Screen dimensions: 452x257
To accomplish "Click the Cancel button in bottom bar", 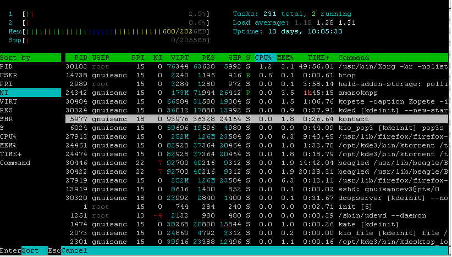I will tap(74, 250).
